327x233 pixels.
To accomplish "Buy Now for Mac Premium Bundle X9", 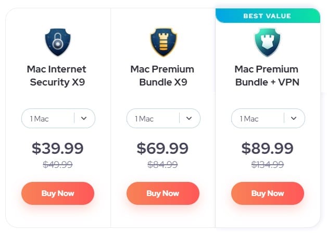I will click(x=163, y=193).
